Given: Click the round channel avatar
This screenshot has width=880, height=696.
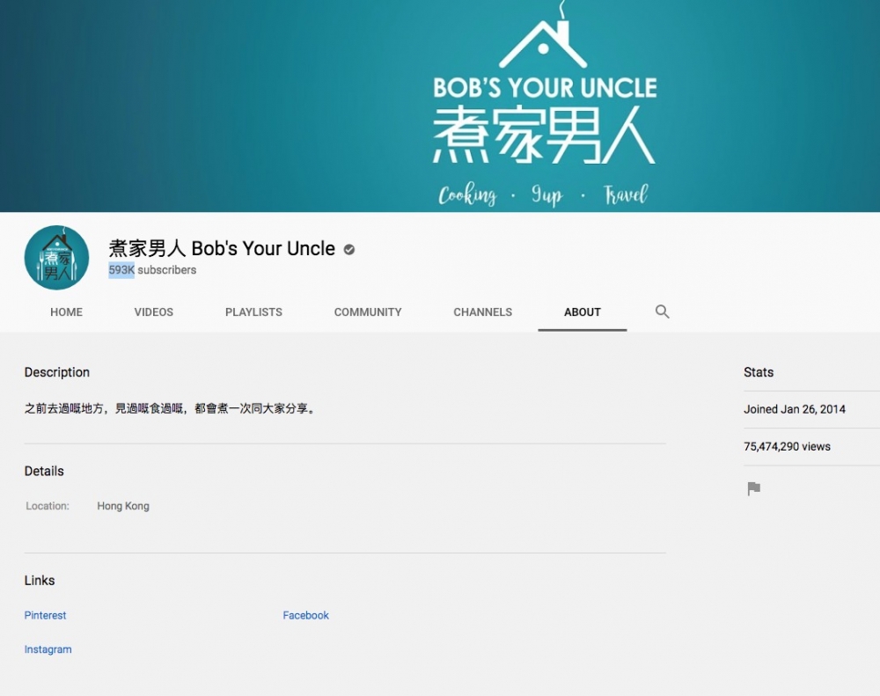Looking at the screenshot, I should tap(56, 258).
